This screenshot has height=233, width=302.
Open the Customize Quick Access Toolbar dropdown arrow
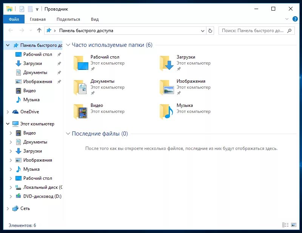[37, 9]
